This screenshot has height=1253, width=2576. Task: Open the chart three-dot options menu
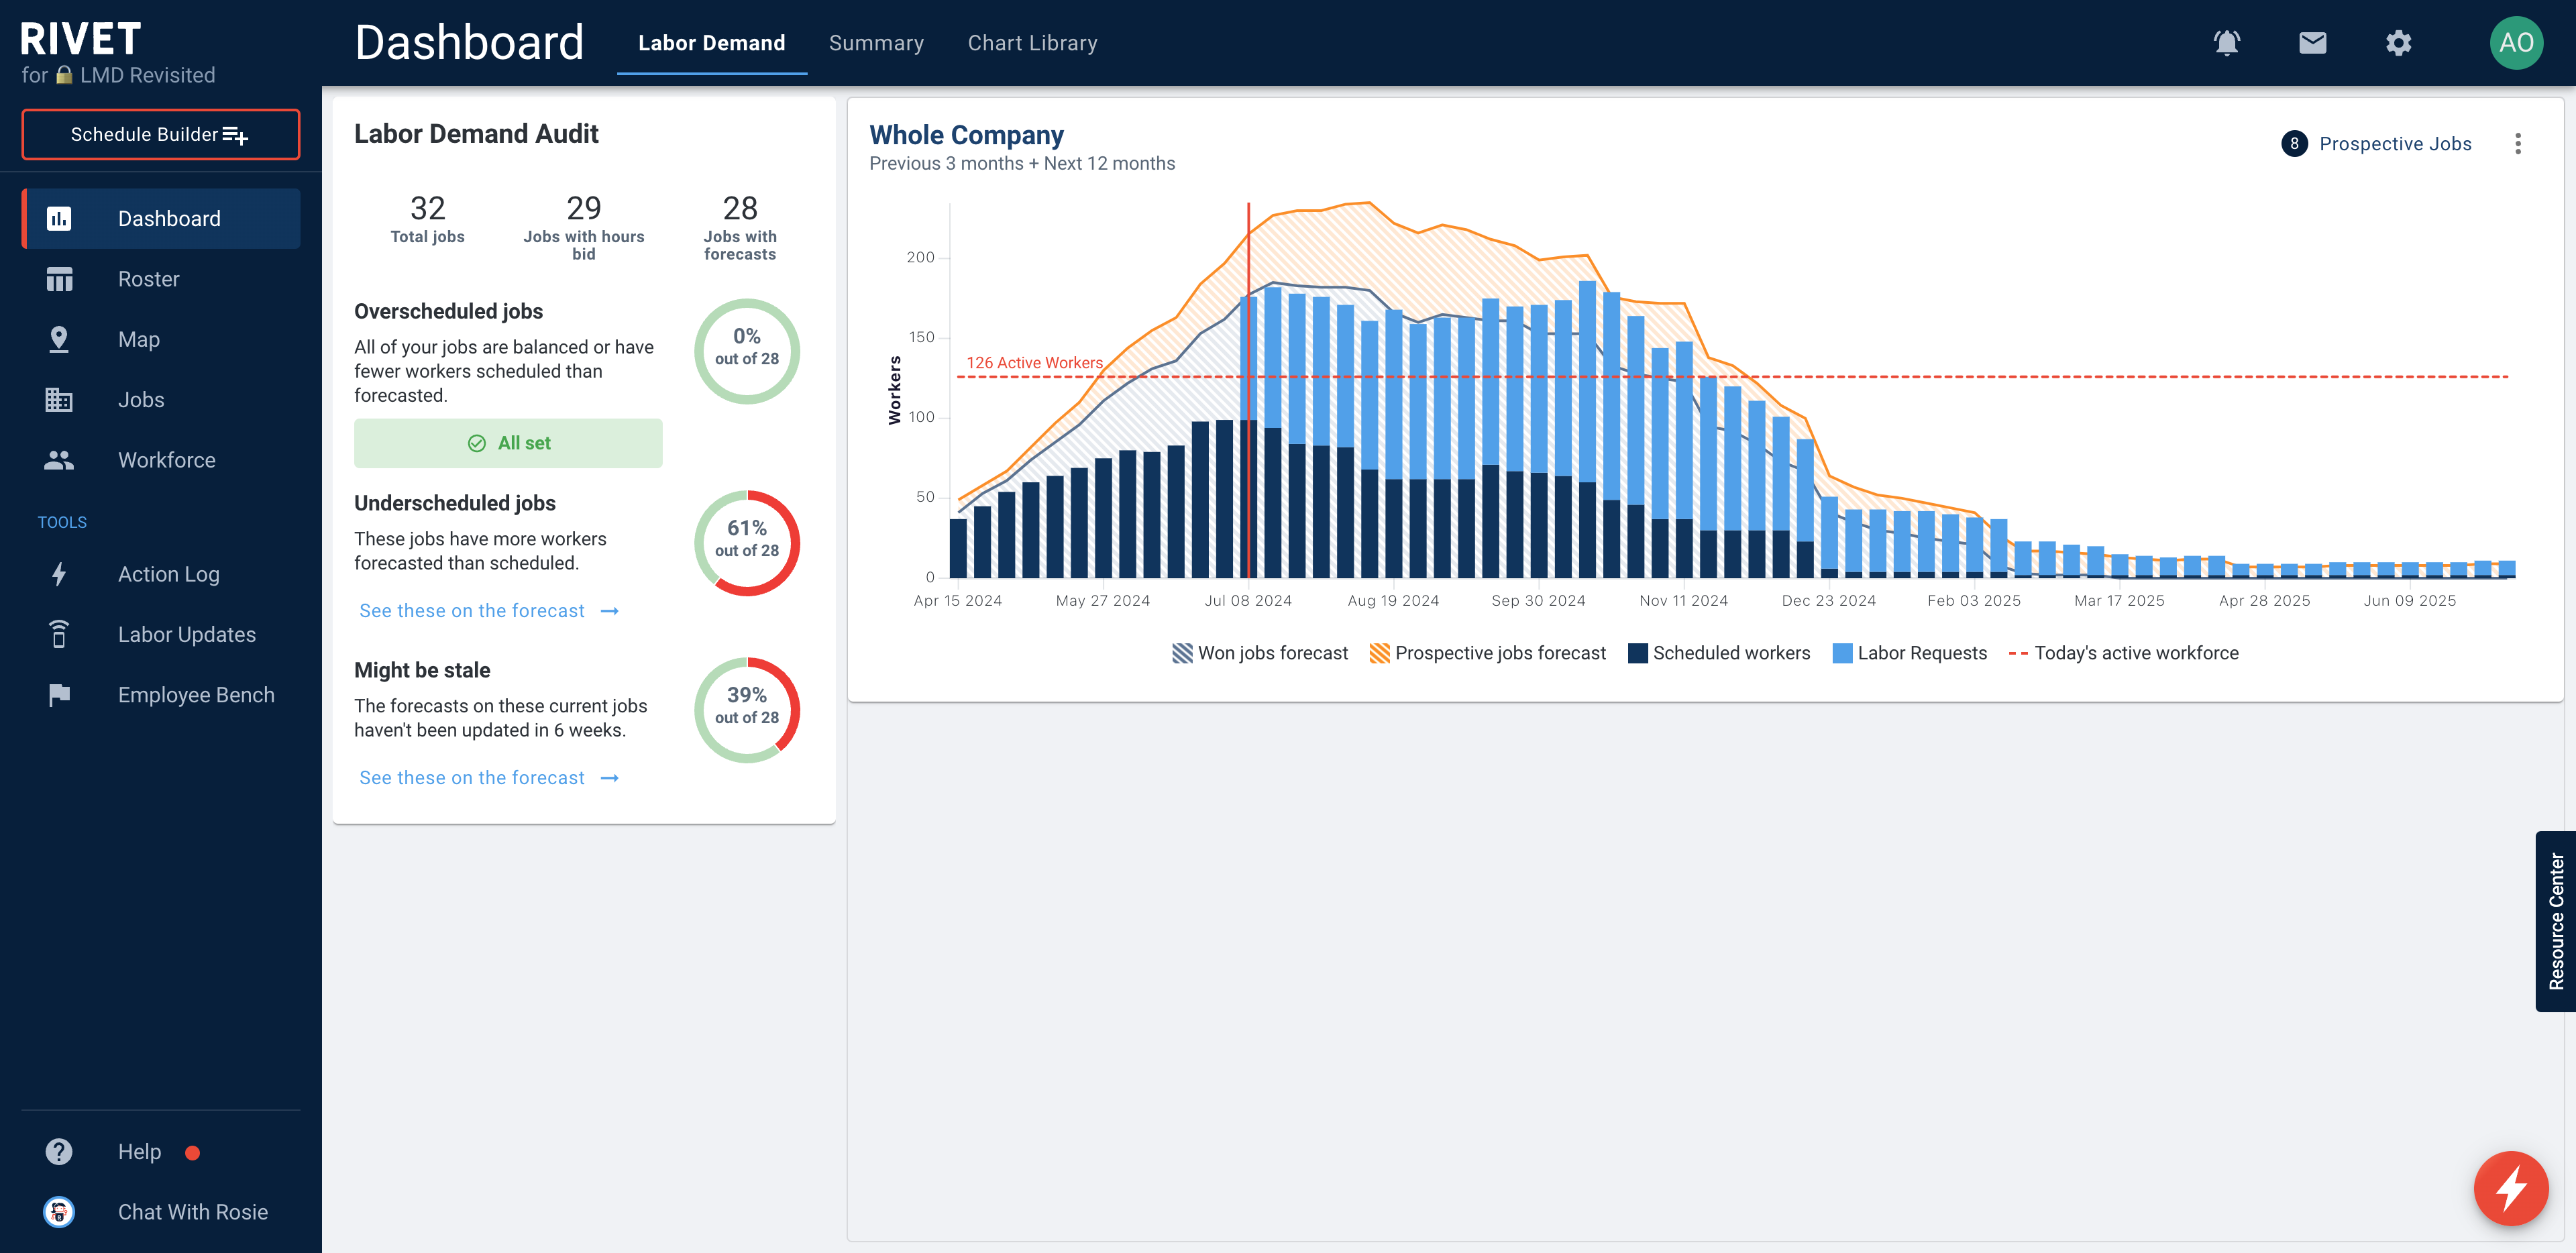click(x=2518, y=144)
